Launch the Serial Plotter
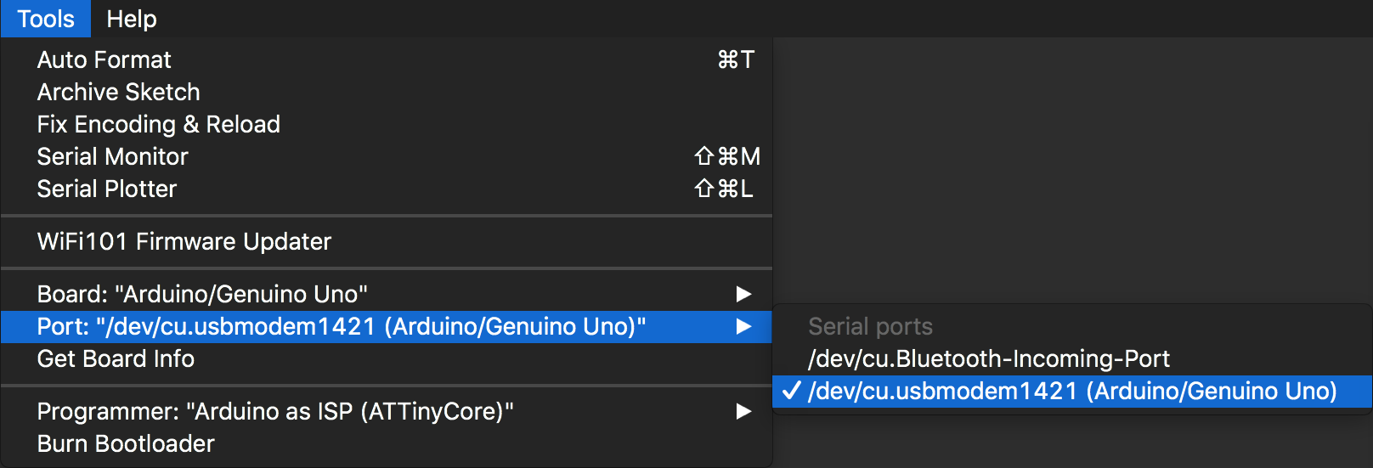 [x=107, y=189]
